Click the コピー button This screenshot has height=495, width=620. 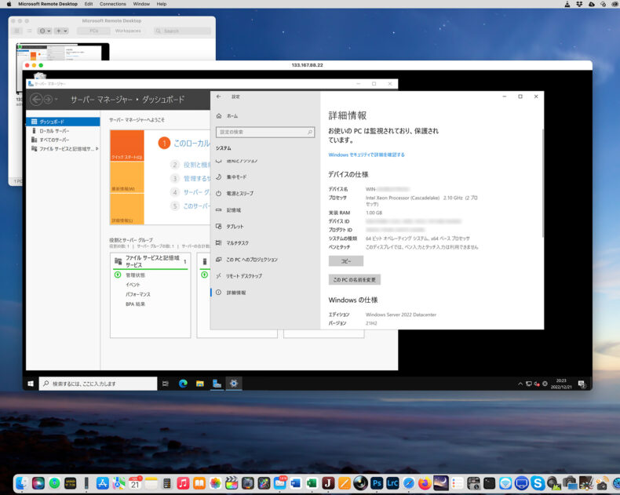pyautogui.click(x=345, y=260)
